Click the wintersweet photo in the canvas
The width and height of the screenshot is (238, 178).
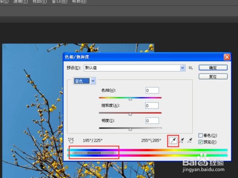tap(33, 110)
